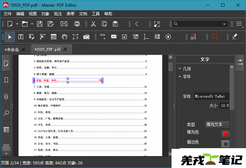Open the 类型 填充文本 dropdown
Screen dimensions: 246x168
tap(217, 124)
